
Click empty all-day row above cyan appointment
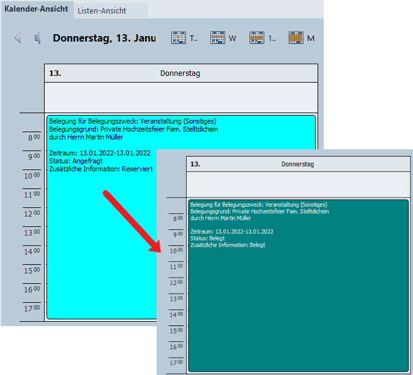[180, 97]
